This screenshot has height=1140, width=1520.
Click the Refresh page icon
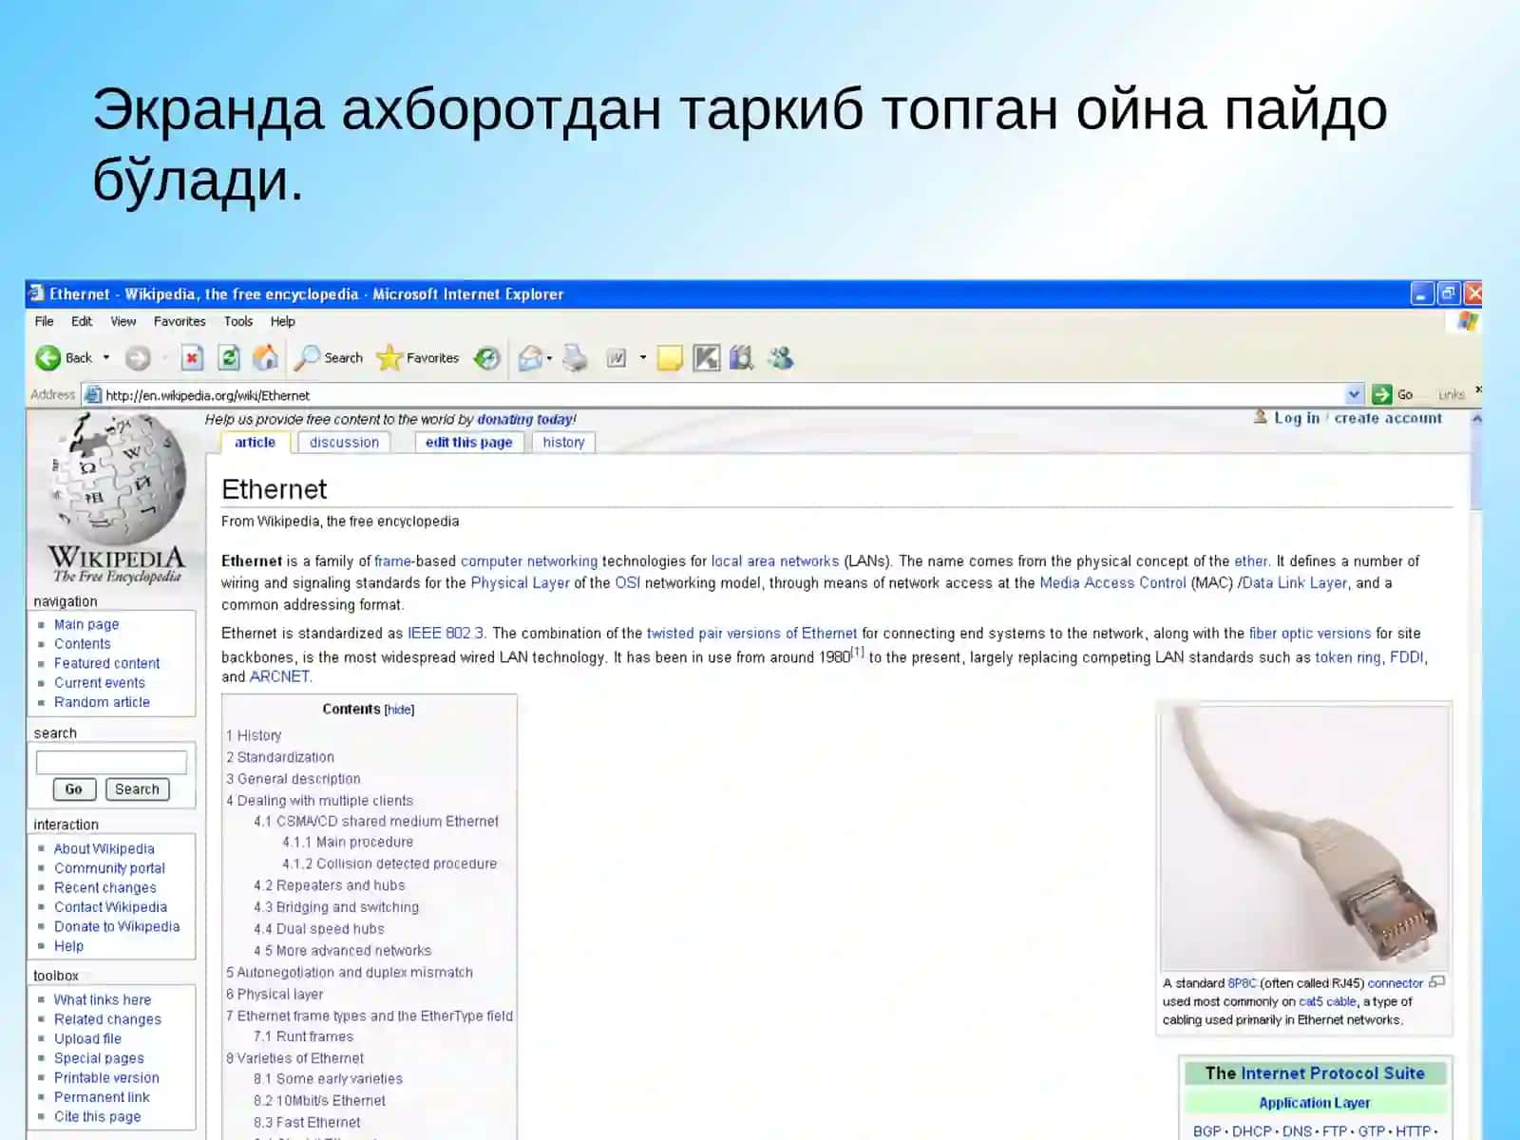[229, 358]
